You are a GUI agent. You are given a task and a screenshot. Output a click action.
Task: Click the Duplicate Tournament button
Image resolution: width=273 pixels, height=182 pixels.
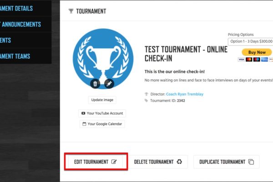[x=226, y=162]
